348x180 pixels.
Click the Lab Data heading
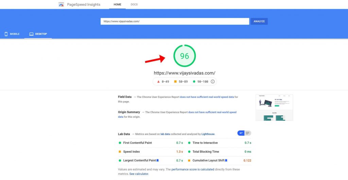124,134
